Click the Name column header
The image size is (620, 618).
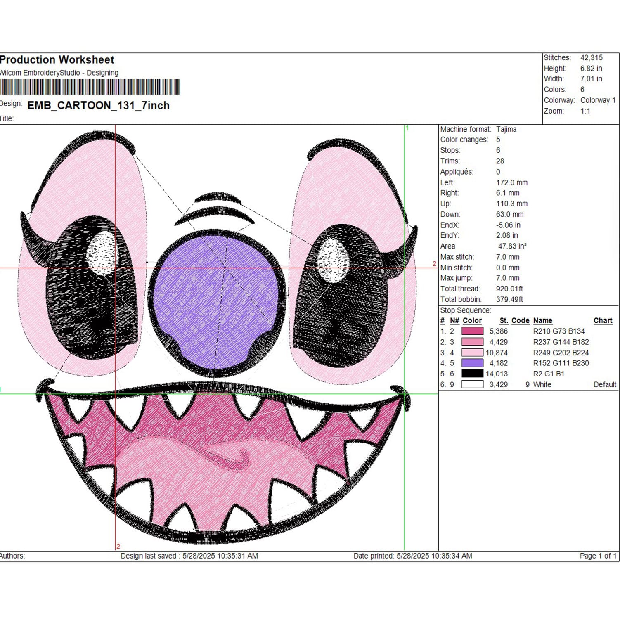[543, 321]
